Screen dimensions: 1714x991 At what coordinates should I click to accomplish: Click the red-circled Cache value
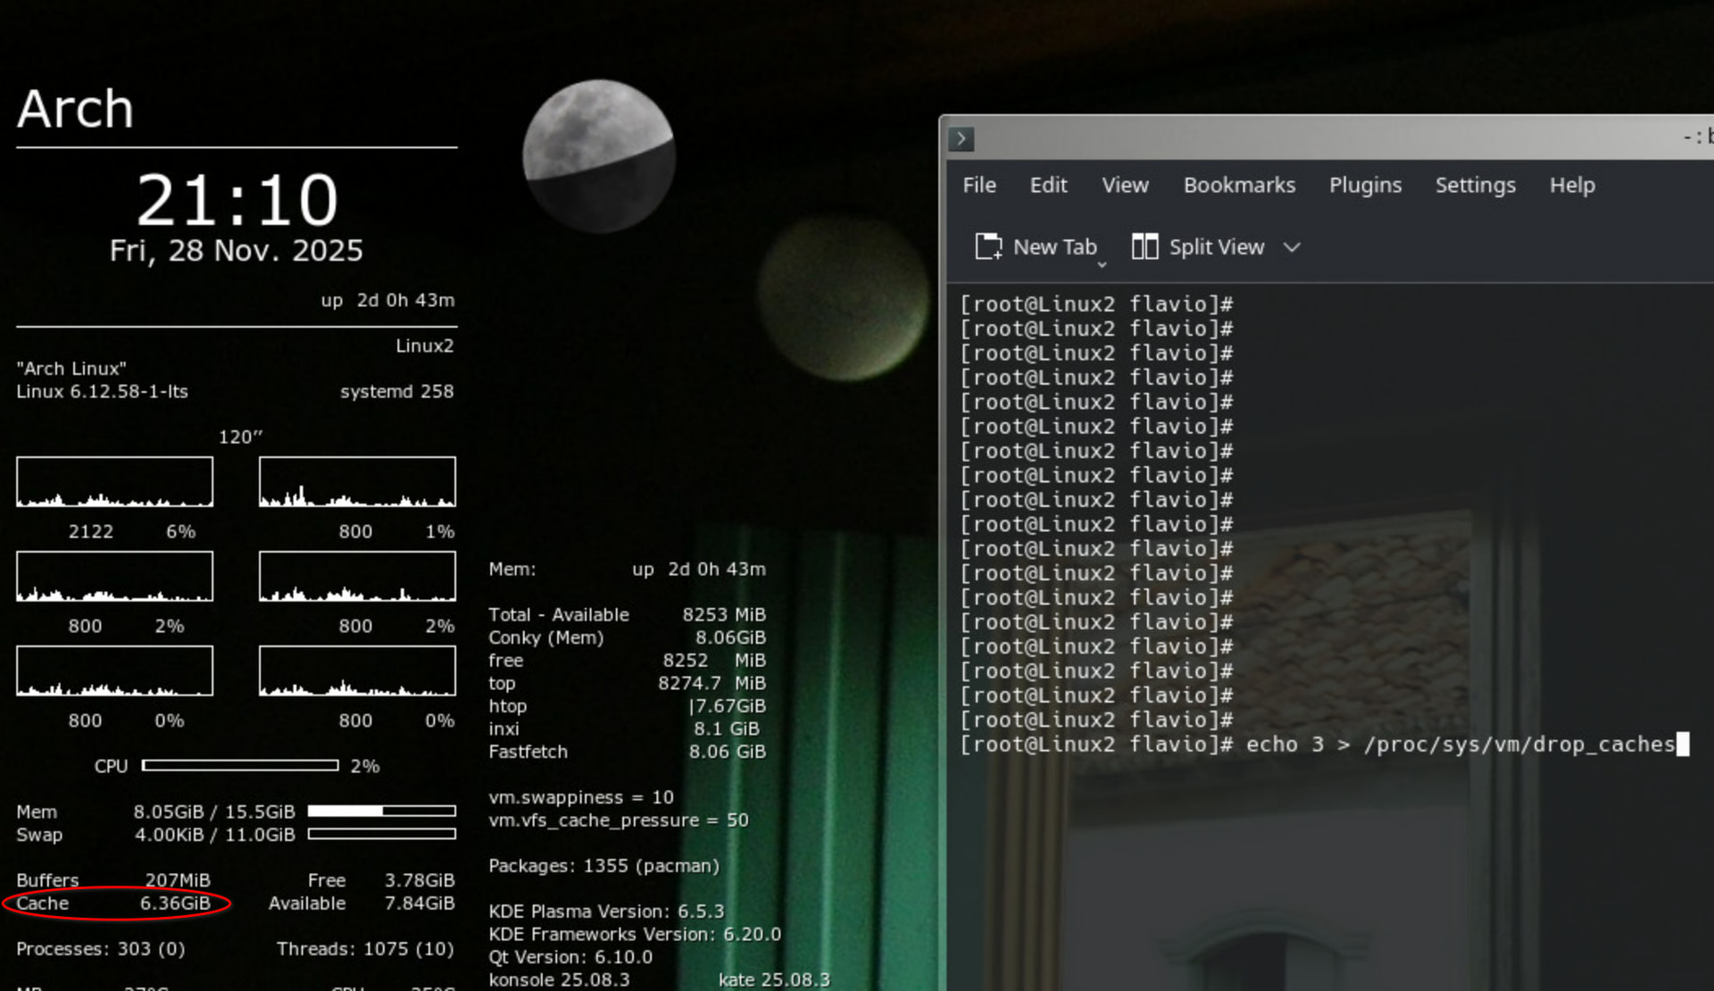point(175,904)
